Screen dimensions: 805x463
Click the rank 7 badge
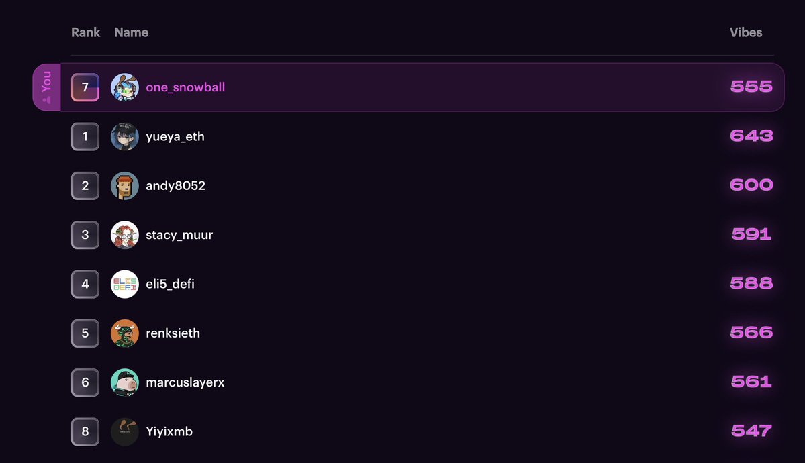tap(85, 87)
